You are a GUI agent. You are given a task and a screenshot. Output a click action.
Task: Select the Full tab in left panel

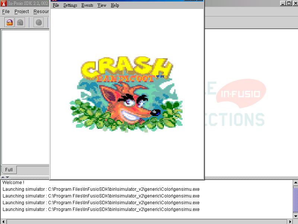pyautogui.click(x=9, y=170)
